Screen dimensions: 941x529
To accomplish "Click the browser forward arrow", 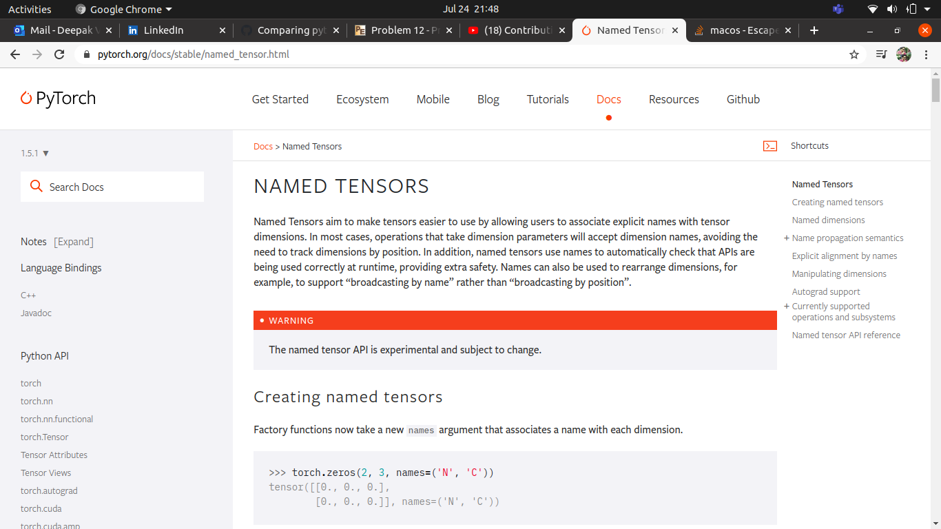I will tap(37, 54).
